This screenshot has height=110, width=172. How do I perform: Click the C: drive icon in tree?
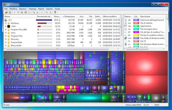[x=6, y=20]
